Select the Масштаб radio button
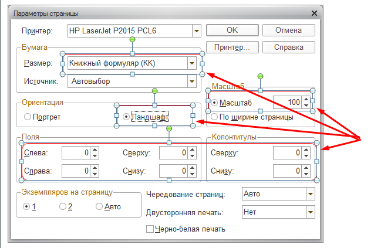This screenshot has height=248, width=391. pyautogui.click(x=214, y=103)
